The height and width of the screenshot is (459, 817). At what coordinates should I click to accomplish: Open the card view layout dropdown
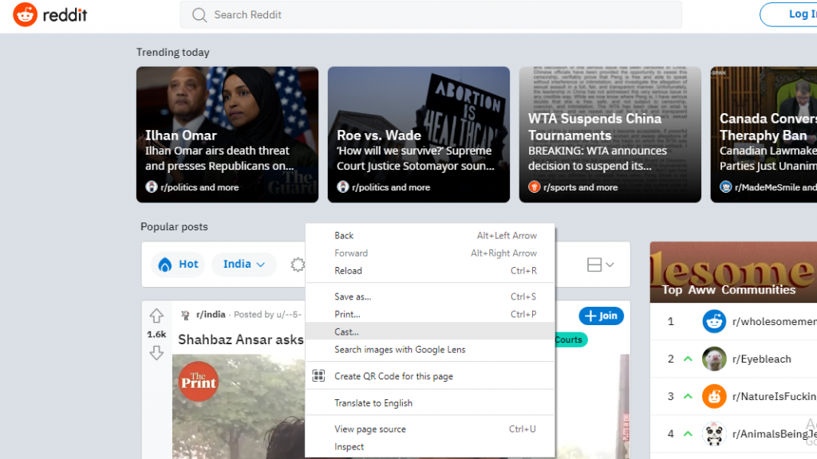click(600, 265)
